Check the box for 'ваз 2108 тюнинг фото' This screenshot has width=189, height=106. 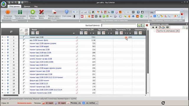click(24, 40)
